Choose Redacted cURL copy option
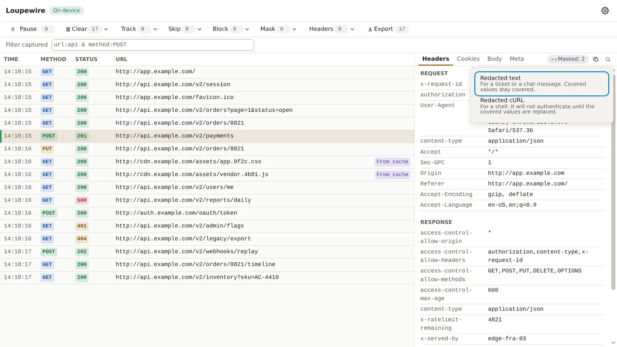The image size is (617, 347). click(542, 106)
